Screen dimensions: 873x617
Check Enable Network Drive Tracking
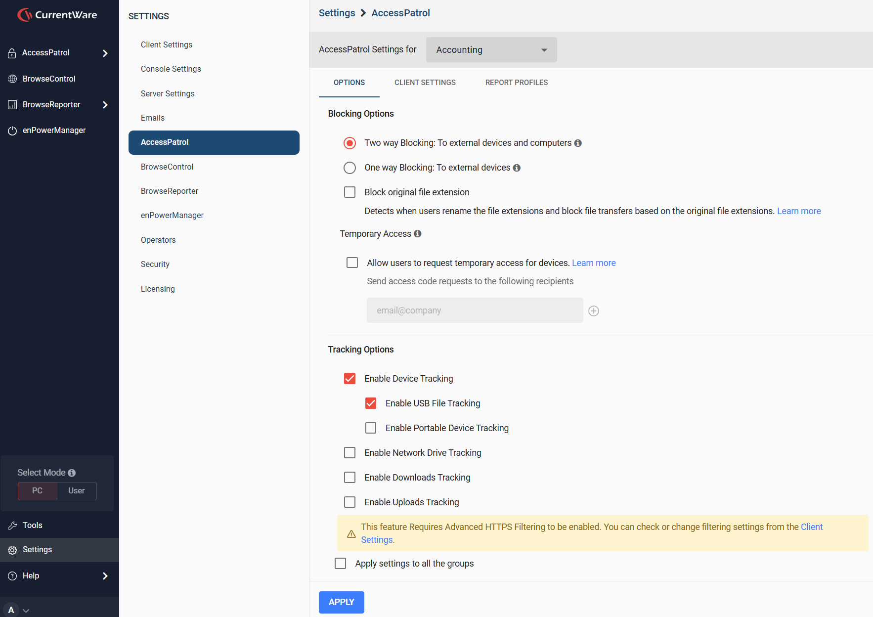tap(349, 452)
